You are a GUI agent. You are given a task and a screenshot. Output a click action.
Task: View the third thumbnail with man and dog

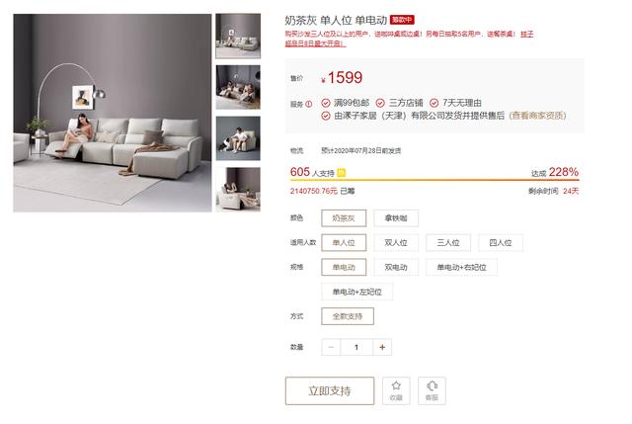tap(238, 138)
